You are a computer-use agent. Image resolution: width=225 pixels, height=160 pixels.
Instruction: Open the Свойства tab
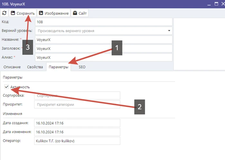[35, 67]
